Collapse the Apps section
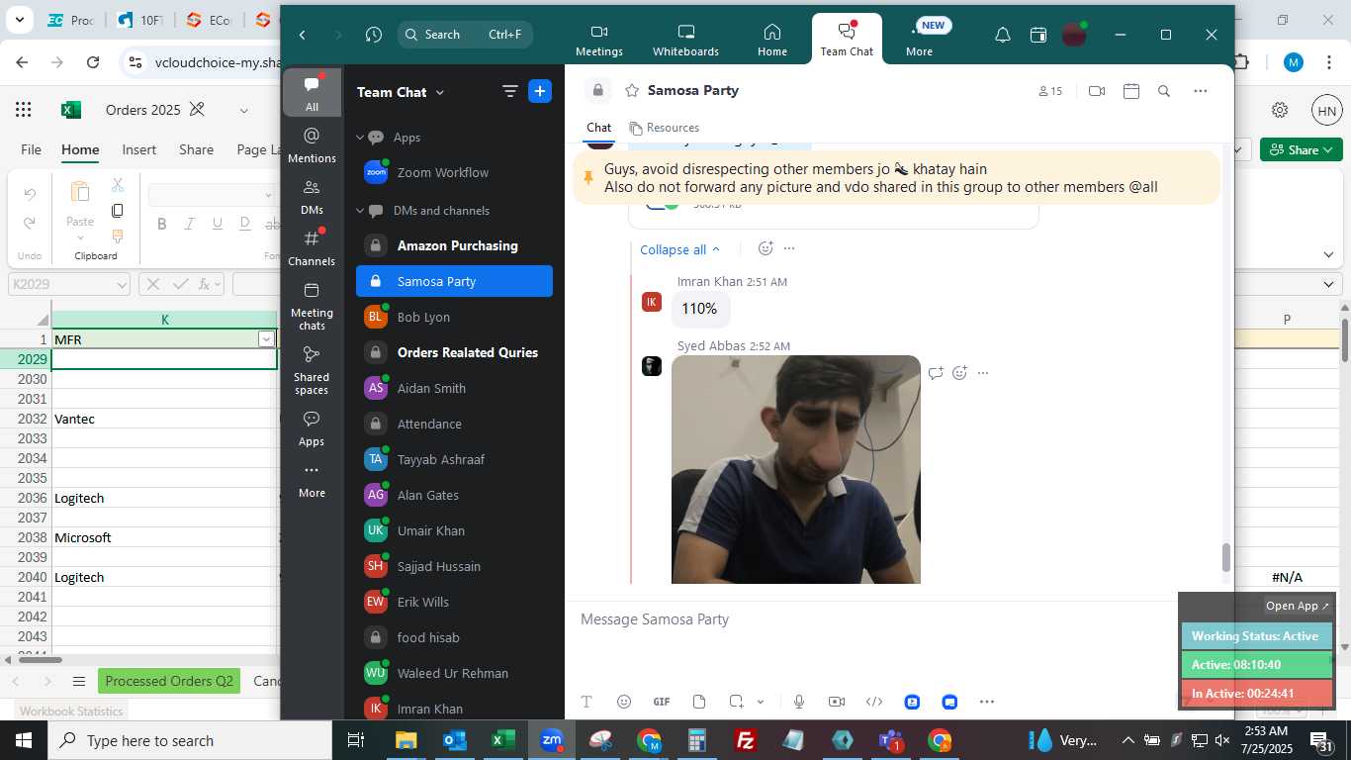 360,138
